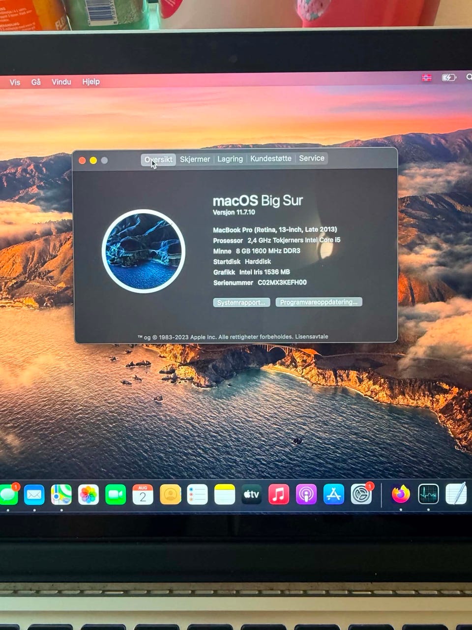Open the Music app icon
The image size is (472, 630).
[x=279, y=495]
